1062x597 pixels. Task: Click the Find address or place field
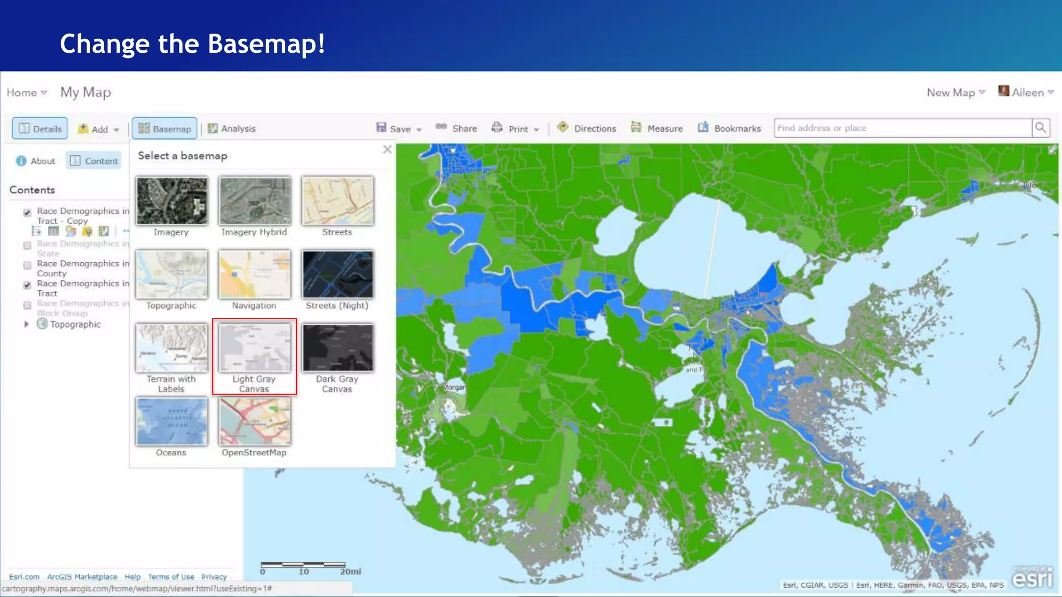(x=901, y=128)
